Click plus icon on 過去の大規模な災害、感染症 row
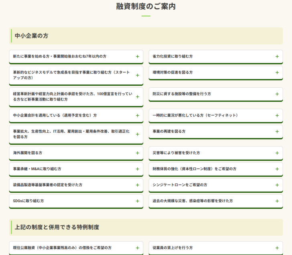The height and width of the screenshot is (255, 292). tap(277, 201)
